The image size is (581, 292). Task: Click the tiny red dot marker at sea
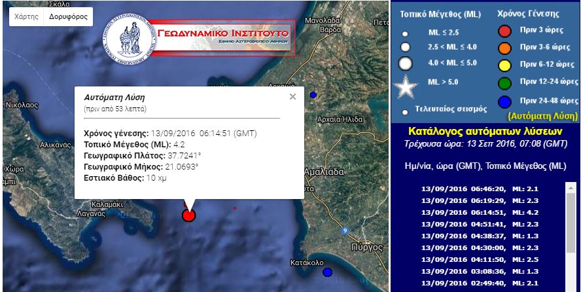[235, 208]
